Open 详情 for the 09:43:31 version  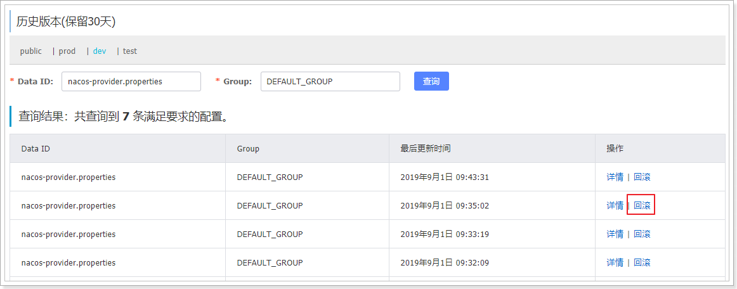pyautogui.click(x=615, y=177)
